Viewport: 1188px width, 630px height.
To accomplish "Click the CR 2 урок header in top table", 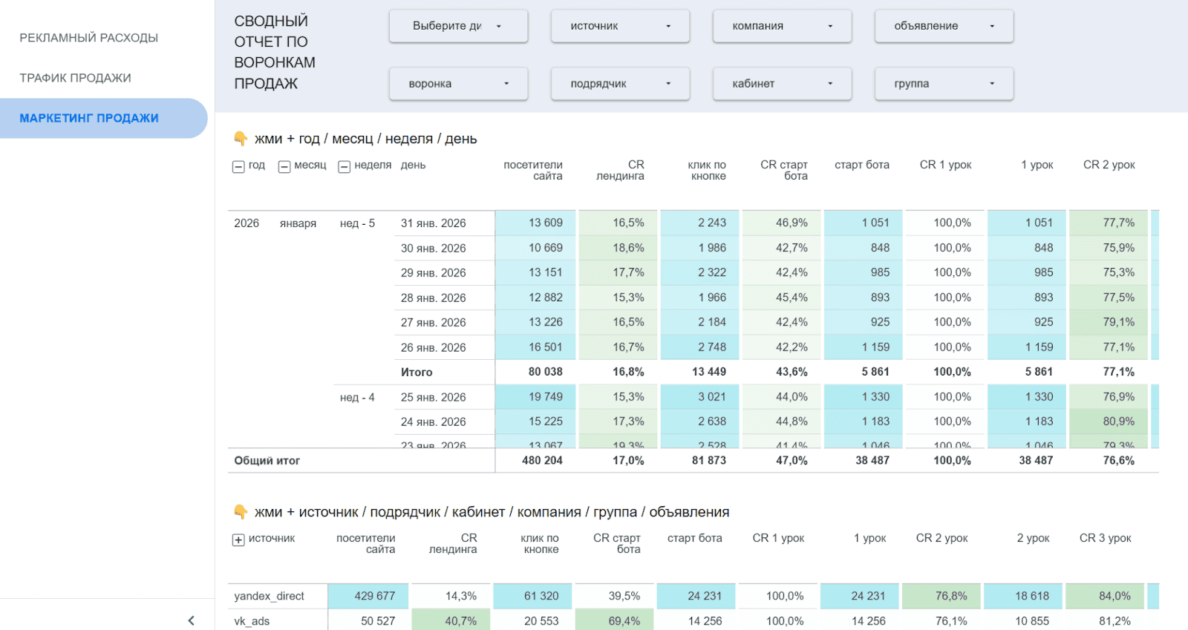I will (1109, 165).
